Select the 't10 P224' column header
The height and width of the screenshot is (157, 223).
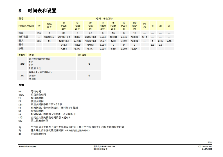click(x=135, y=25)
